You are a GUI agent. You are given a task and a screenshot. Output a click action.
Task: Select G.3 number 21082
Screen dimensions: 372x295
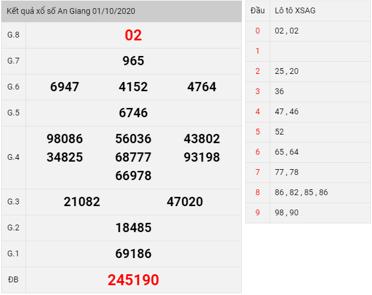(x=82, y=202)
